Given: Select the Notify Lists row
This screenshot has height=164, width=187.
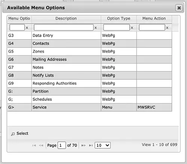Looking at the screenshot, I should [90, 75].
